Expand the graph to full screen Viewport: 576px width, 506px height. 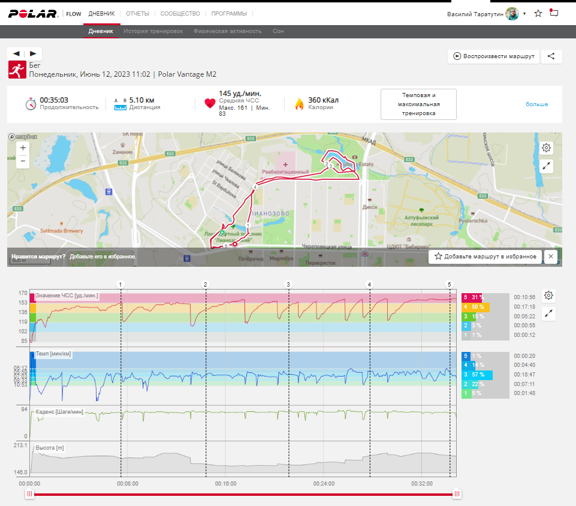click(x=548, y=314)
